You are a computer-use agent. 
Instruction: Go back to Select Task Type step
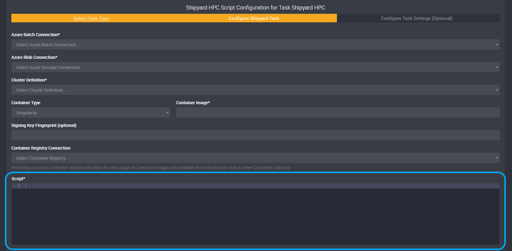coord(91,18)
